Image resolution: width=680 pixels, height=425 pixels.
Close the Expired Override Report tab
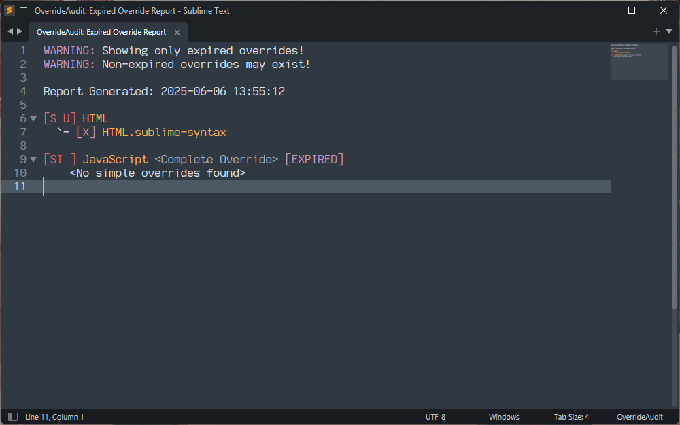[177, 33]
